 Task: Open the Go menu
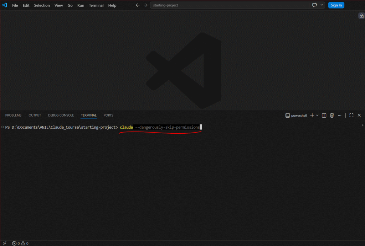[x=70, y=5]
